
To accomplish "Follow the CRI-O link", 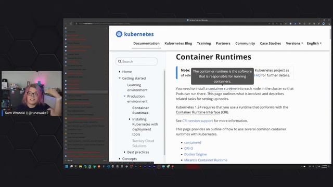I will [188, 148].
